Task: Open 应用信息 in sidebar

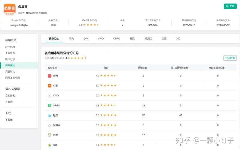Action: (10, 47)
